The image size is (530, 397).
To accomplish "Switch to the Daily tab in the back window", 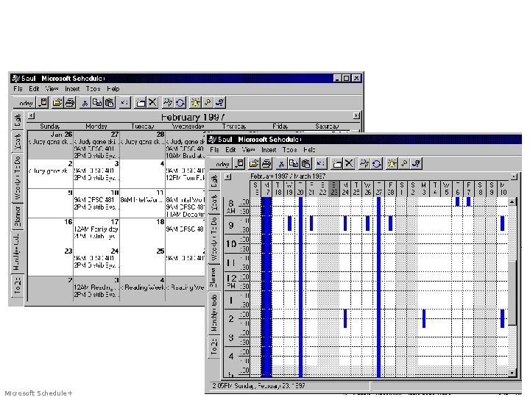I will point(18,121).
